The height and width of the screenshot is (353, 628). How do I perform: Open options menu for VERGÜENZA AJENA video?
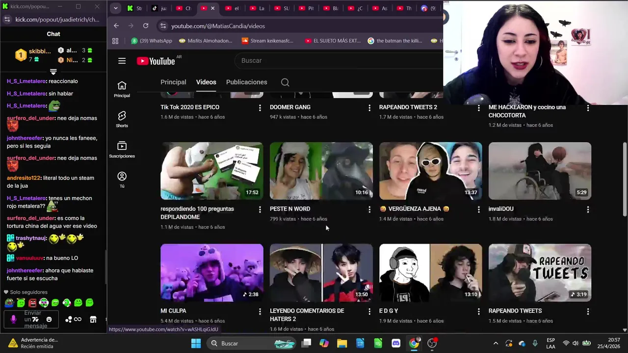[x=479, y=209]
